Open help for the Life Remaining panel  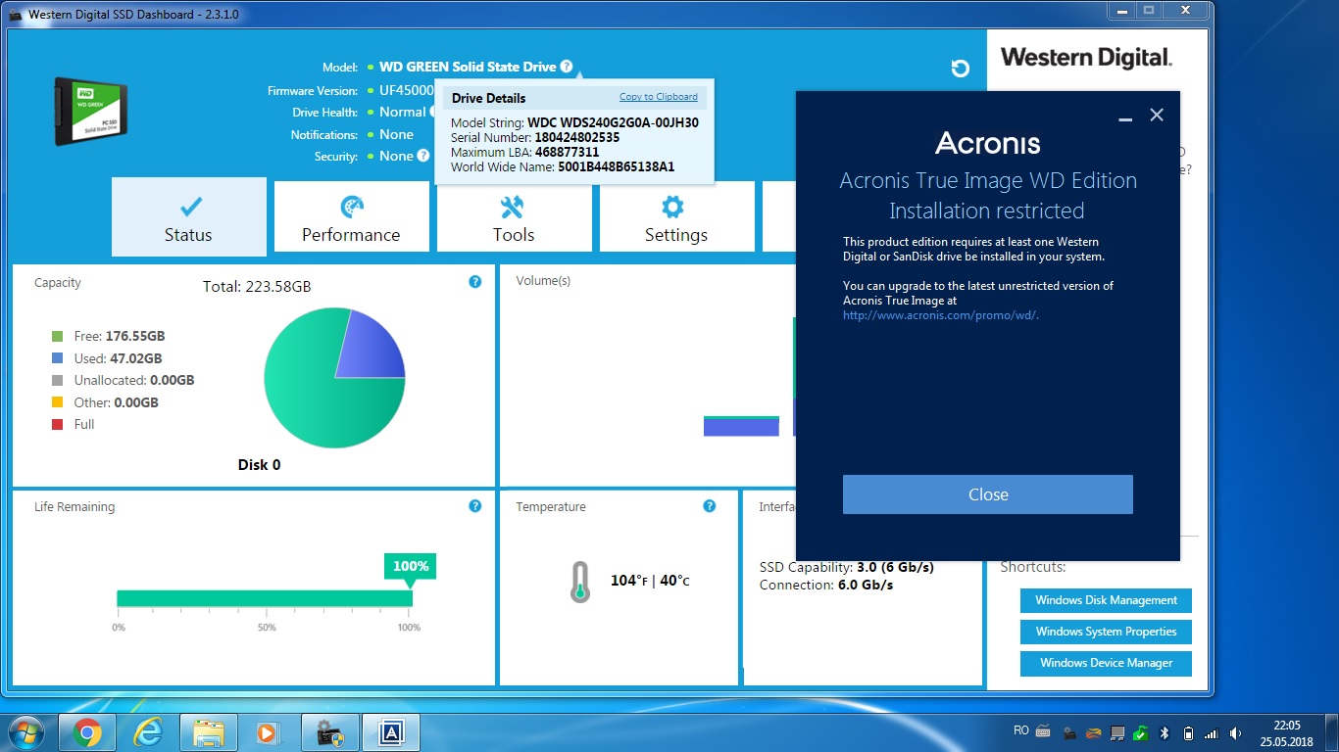[475, 506]
